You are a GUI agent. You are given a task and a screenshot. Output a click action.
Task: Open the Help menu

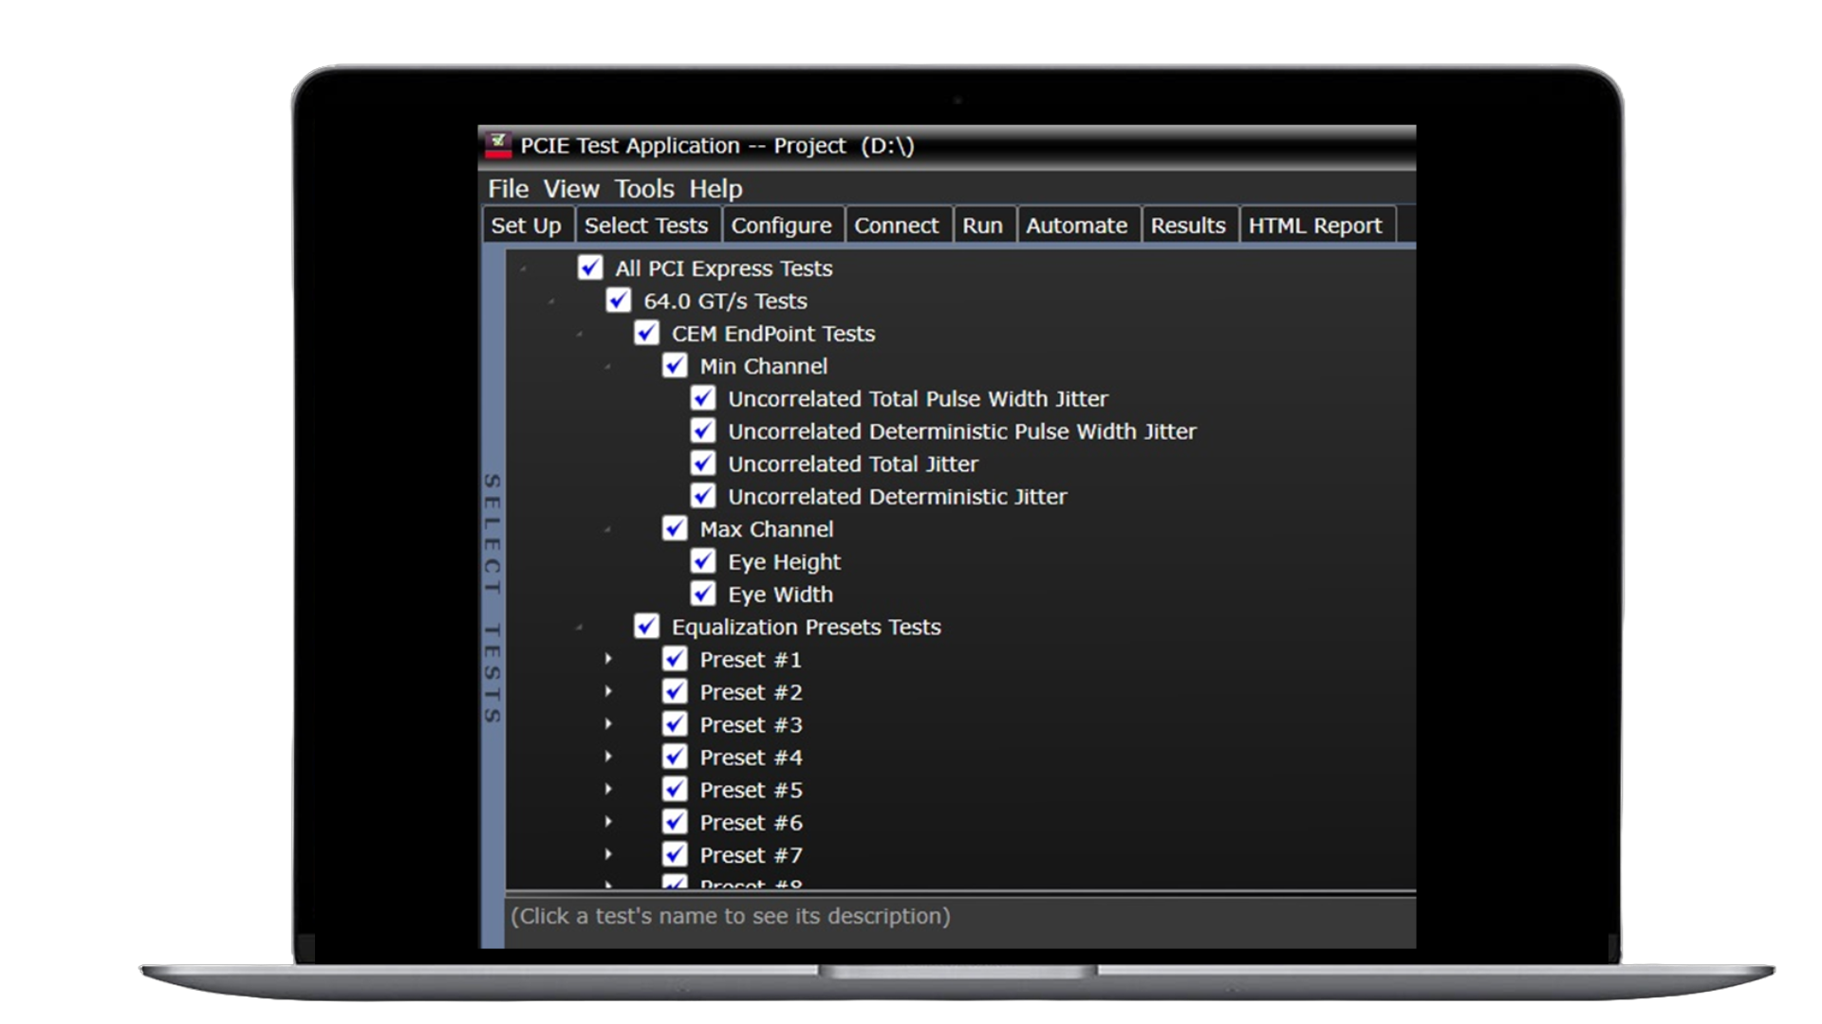(x=716, y=189)
